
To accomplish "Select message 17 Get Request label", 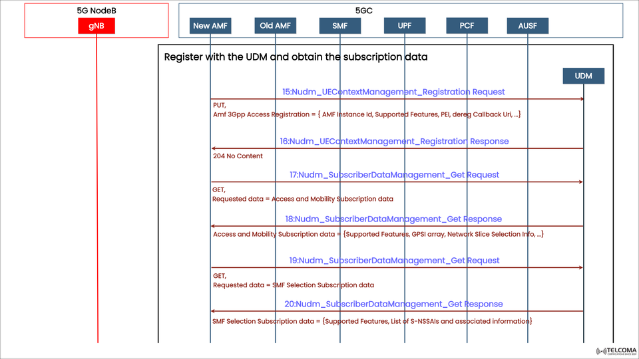I will [x=394, y=175].
